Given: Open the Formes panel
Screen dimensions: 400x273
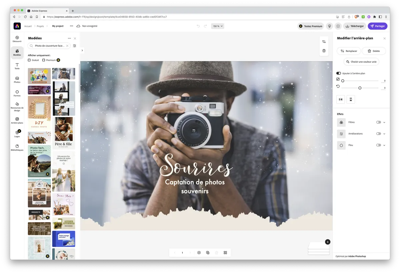Looking at the screenshot, I should coord(17,93).
